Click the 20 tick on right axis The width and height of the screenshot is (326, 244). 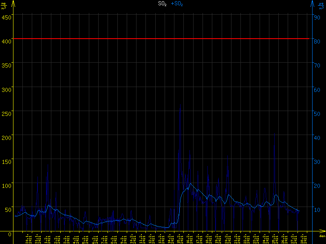(316, 185)
